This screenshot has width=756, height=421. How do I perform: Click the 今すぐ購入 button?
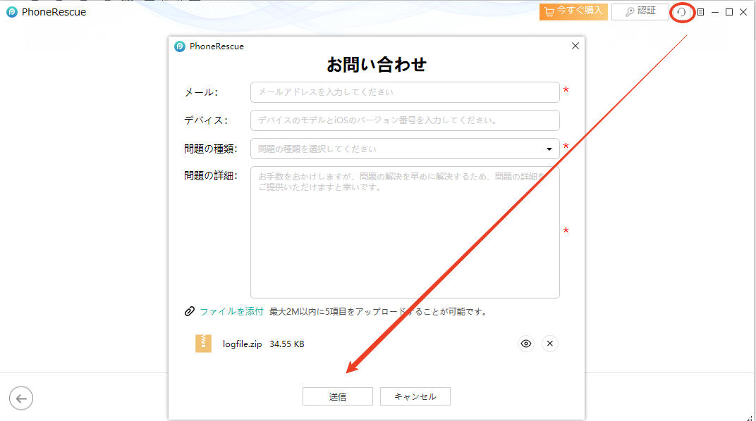(x=573, y=11)
